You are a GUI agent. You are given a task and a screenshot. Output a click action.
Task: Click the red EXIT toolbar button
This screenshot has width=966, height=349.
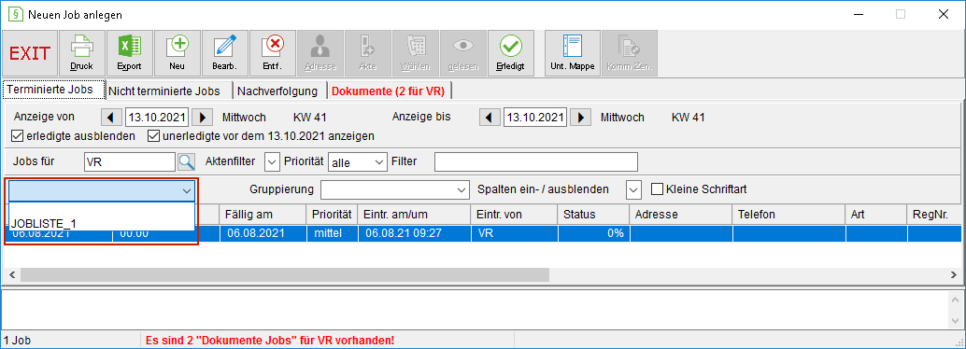[30, 53]
